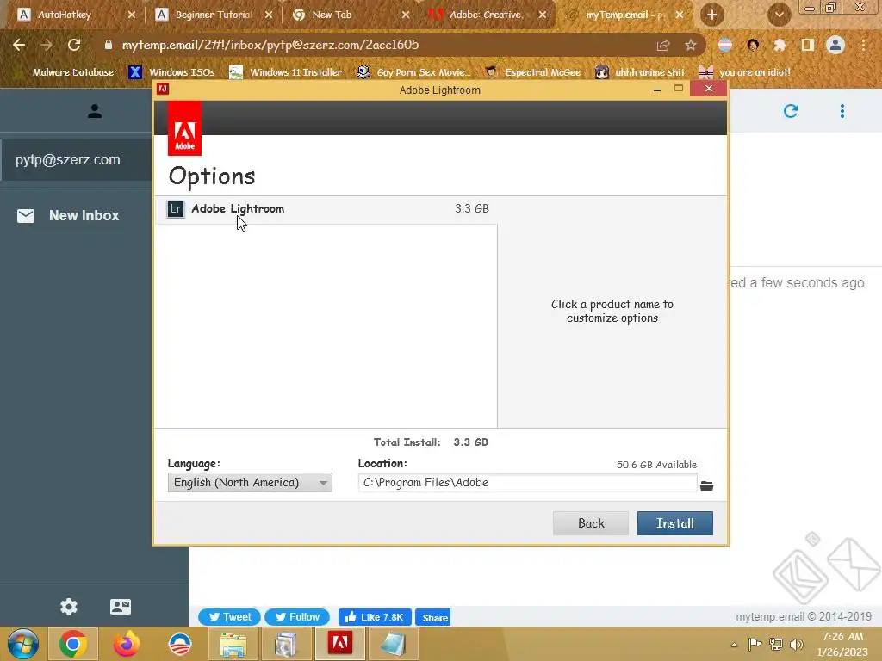Screen dimensions: 882x661
Task: Switch to the Beginner Tutorial tab
Action: click(x=214, y=15)
